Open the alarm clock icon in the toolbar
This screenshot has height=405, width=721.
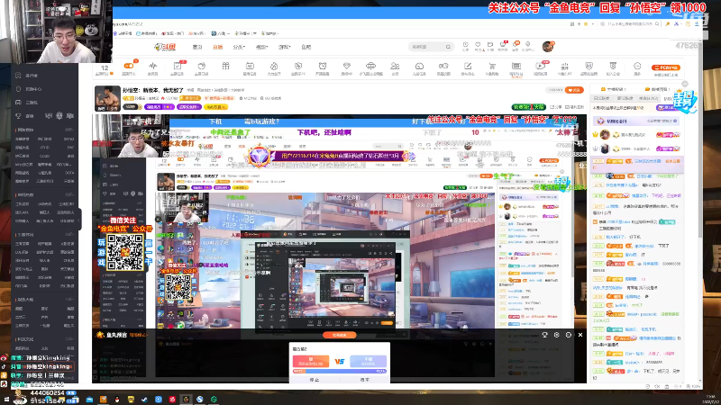(x=323, y=66)
